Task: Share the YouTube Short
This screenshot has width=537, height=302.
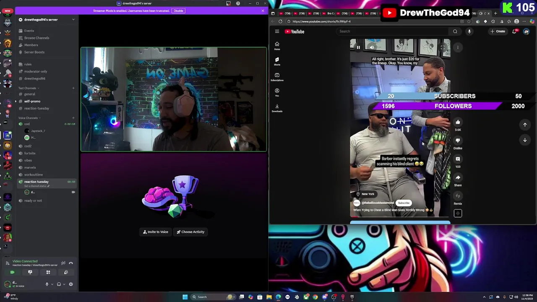Action: coord(458,177)
